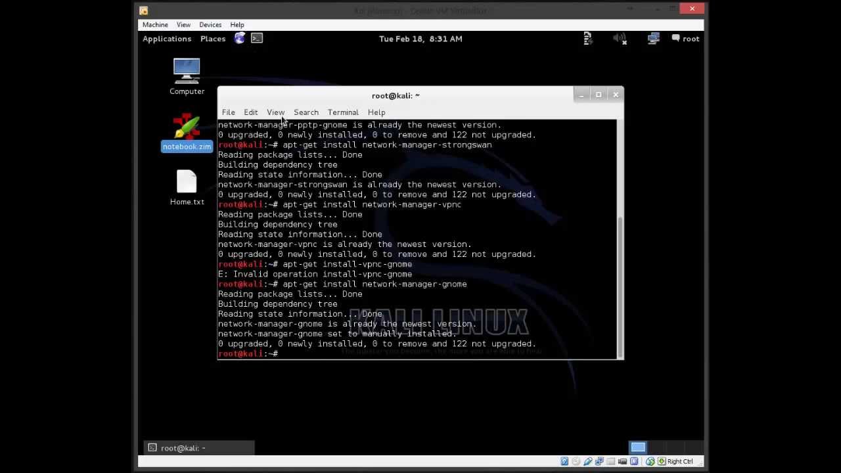
Task: Open terminal Search menu
Action: point(306,112)
